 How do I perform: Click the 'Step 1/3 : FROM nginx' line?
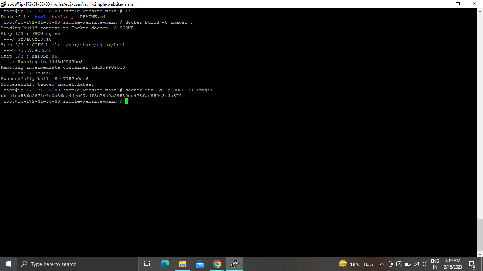(30, 34)
